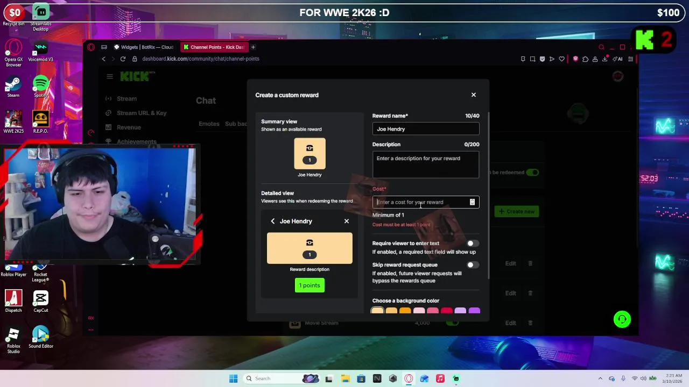Open the Streamlabs Desktop shortcut

(x=41, y=17)
